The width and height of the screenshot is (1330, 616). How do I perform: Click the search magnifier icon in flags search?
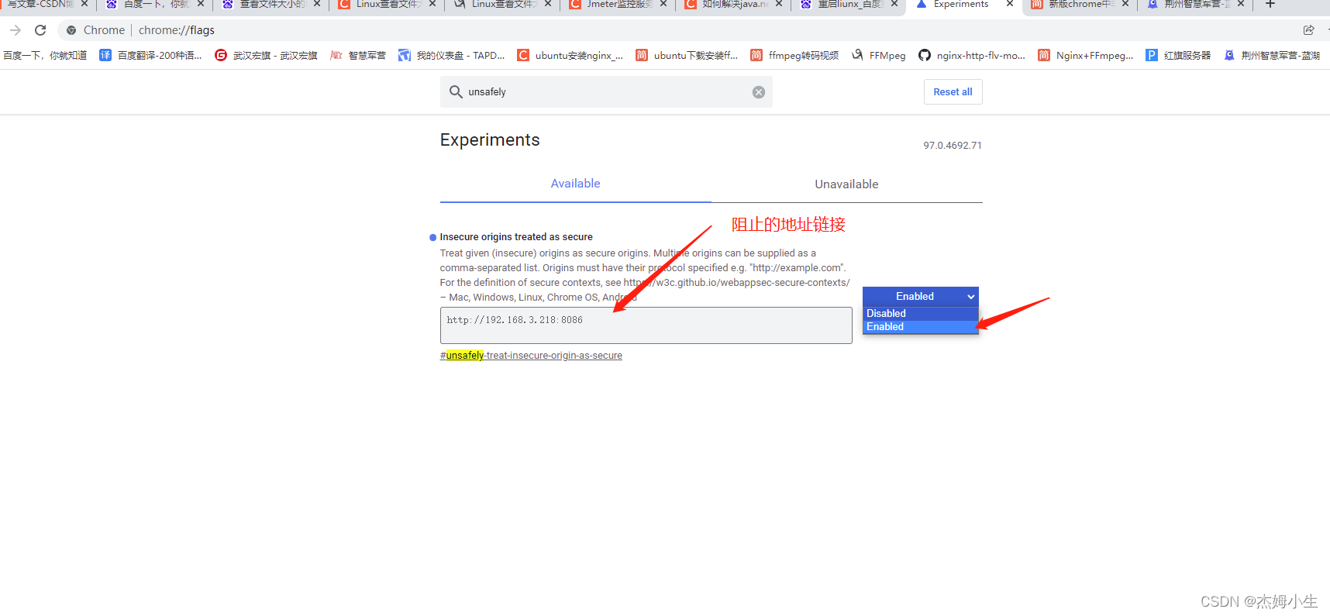456,91
